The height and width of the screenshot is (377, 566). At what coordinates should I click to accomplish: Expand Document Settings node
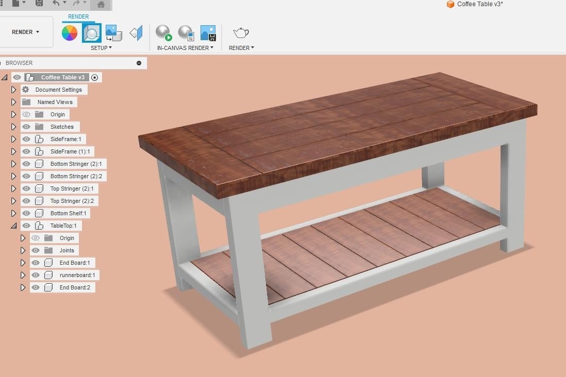pos(13,90)
